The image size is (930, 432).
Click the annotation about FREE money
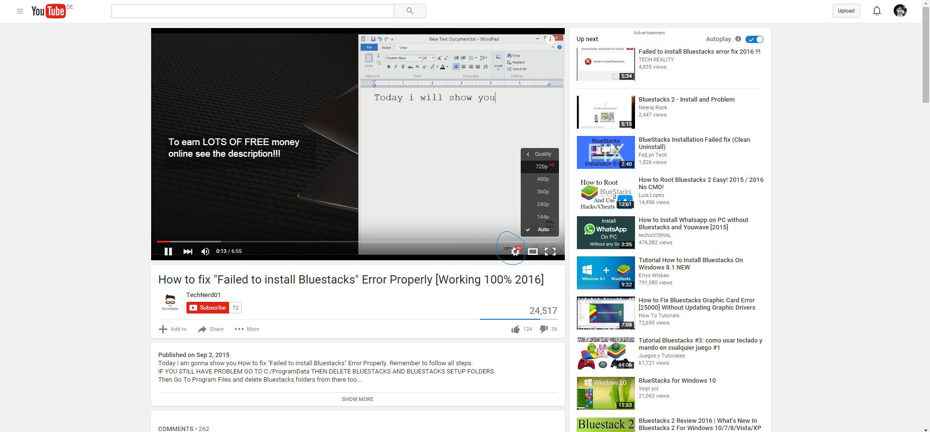point(233,148)
